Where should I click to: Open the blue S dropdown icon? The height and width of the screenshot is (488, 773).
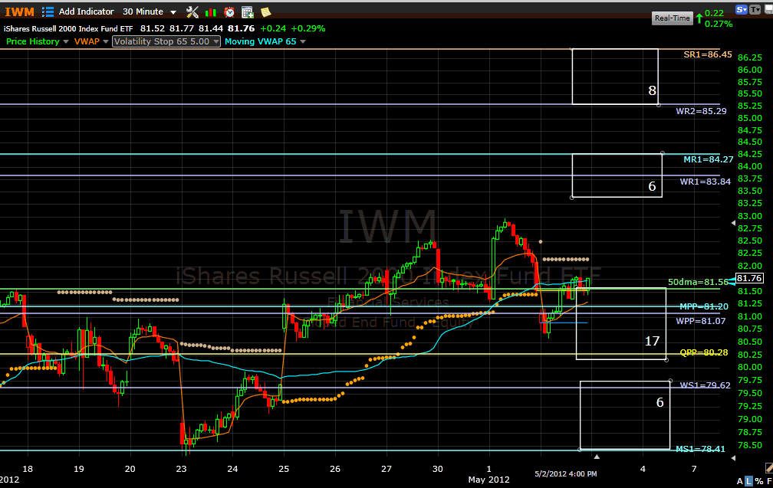pyautogui.click(x=742, y=9)
